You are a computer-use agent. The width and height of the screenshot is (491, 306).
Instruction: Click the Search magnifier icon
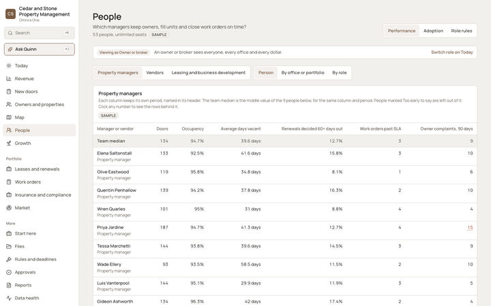pyautogui.click(x=10, y=33)
